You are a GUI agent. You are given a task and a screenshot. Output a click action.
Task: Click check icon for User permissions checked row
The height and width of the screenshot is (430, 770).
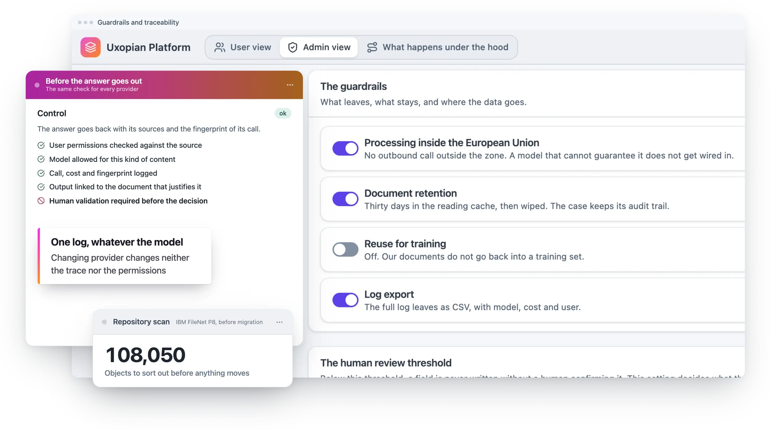(41, 145)
